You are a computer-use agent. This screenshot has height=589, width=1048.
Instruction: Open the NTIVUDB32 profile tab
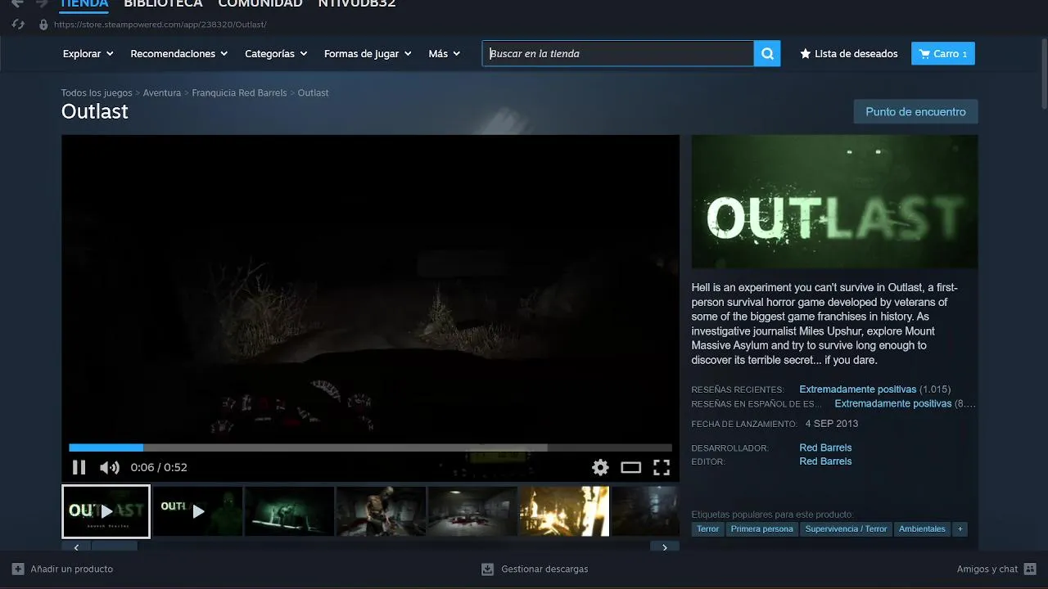point(357,3)
